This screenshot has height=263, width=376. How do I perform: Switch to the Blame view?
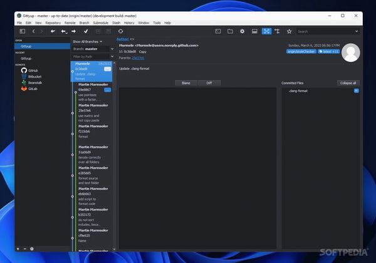(x=185, y=83)
